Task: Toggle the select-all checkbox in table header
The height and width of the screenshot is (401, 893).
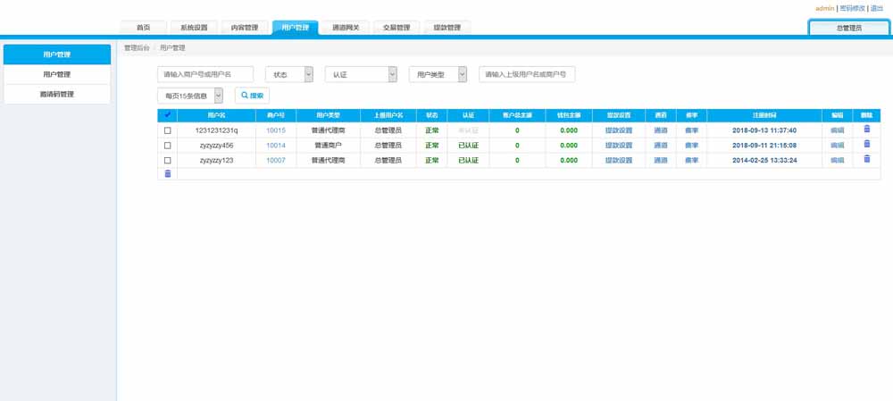Action: [167, 115]
